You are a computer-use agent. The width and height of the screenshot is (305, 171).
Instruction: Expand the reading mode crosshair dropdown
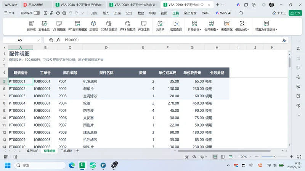click(206, 157)
